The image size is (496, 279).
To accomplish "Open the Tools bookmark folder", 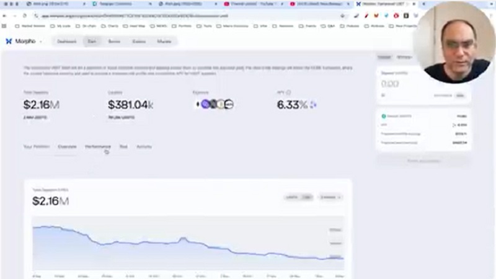I will 205,26.
